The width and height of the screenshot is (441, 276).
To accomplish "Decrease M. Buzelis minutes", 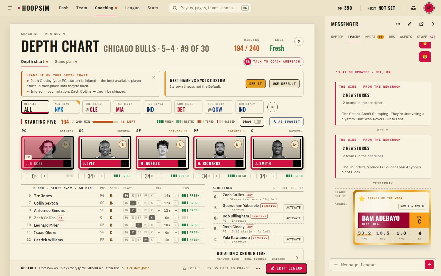I will coord(139,176).
